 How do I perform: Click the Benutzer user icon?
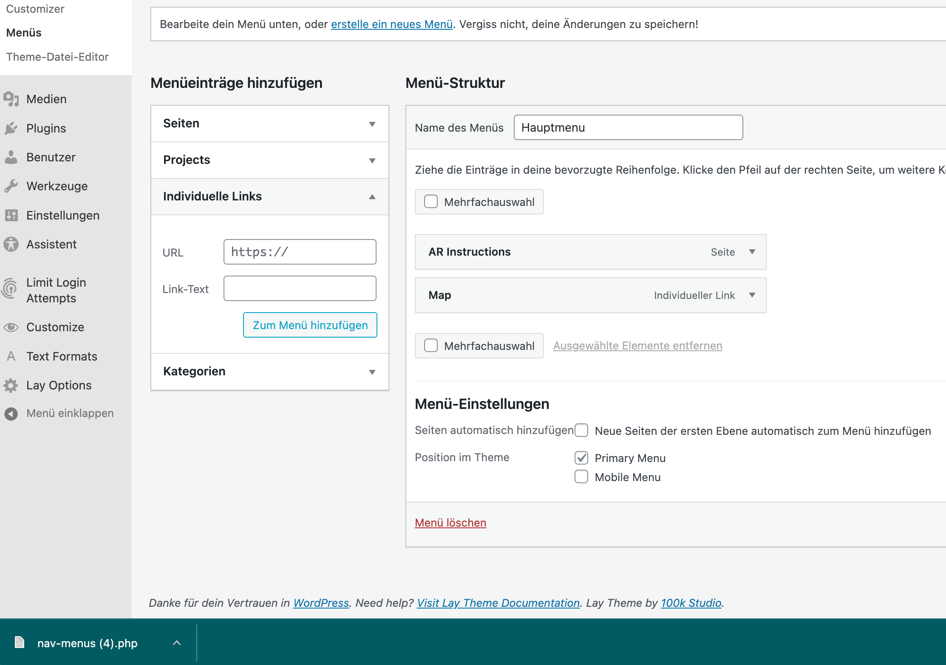click(11, 157)
